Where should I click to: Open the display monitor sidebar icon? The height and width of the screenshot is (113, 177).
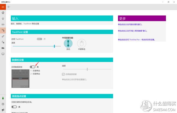[x=3, y=54]
